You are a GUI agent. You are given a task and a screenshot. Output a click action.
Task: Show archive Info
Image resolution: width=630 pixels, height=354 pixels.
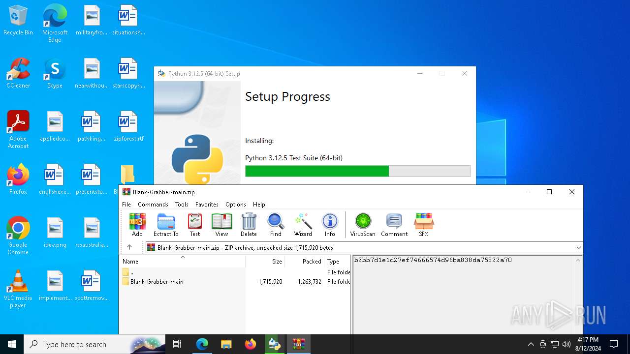coord(330,225)
